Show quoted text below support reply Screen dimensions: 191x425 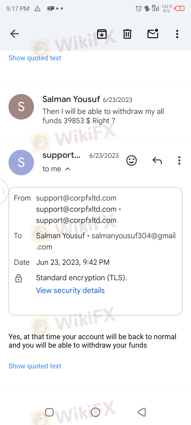tap(35, 366)
